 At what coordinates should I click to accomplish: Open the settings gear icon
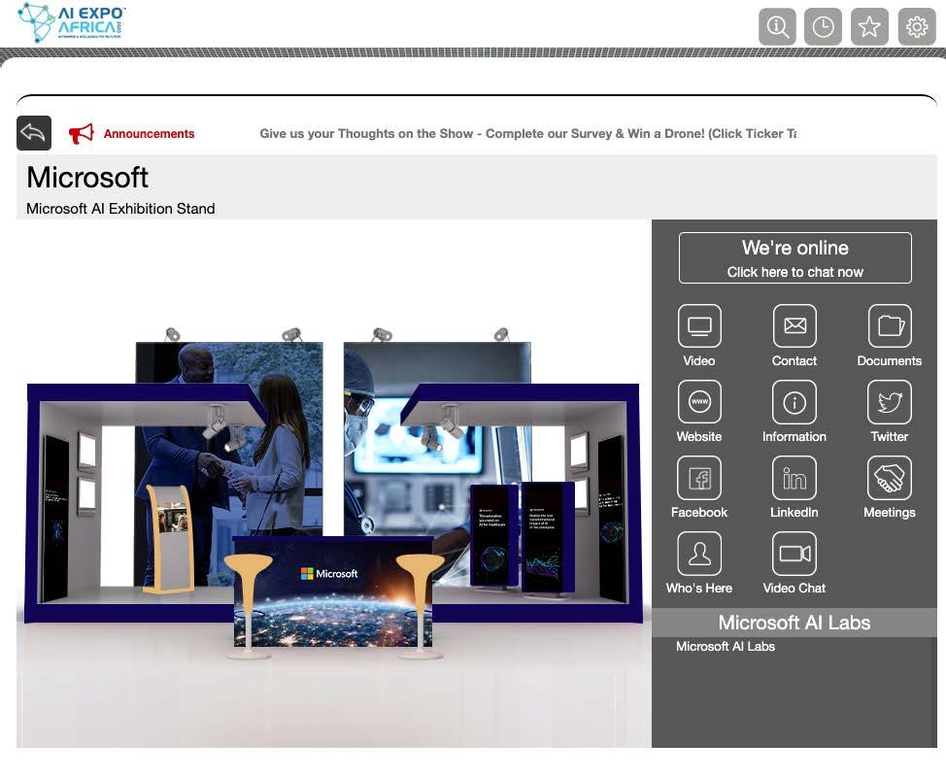917,26
